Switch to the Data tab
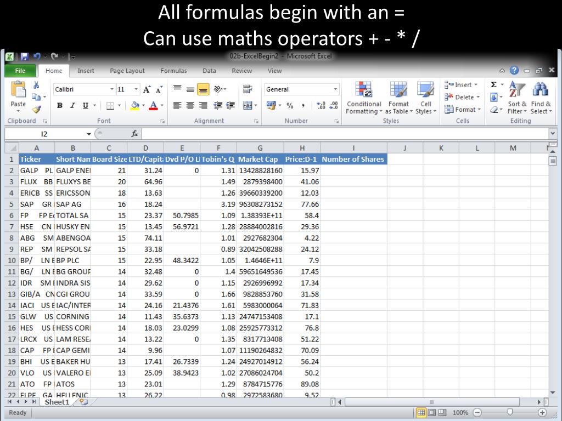The width and height of the screenshot is (562, 421). tap(209, 71)
